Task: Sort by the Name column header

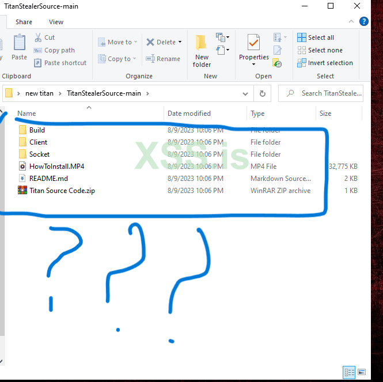Action: [26, 114]
